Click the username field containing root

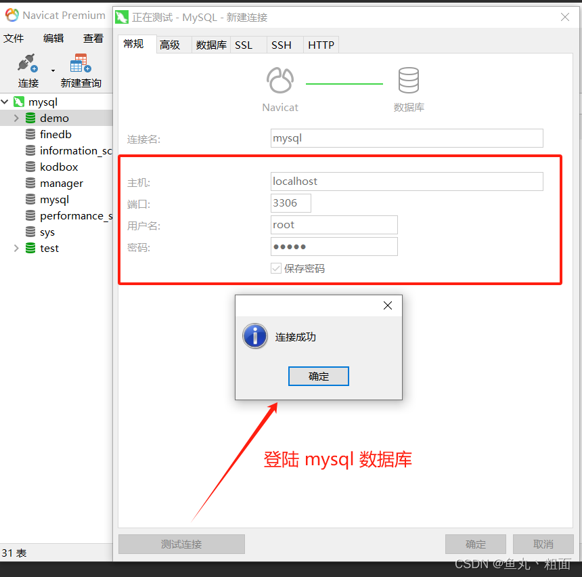point(334,225)
